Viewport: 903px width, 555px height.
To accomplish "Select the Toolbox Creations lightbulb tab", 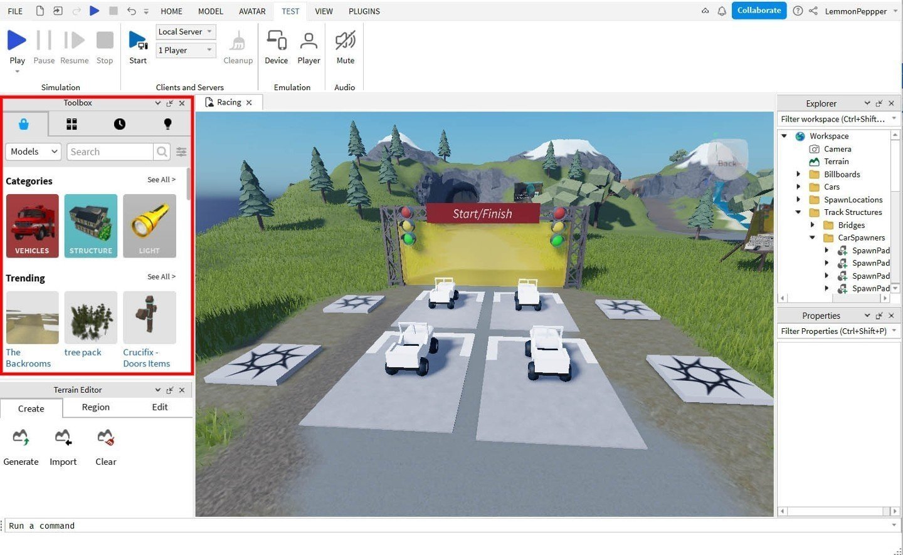I will [167, 124].
